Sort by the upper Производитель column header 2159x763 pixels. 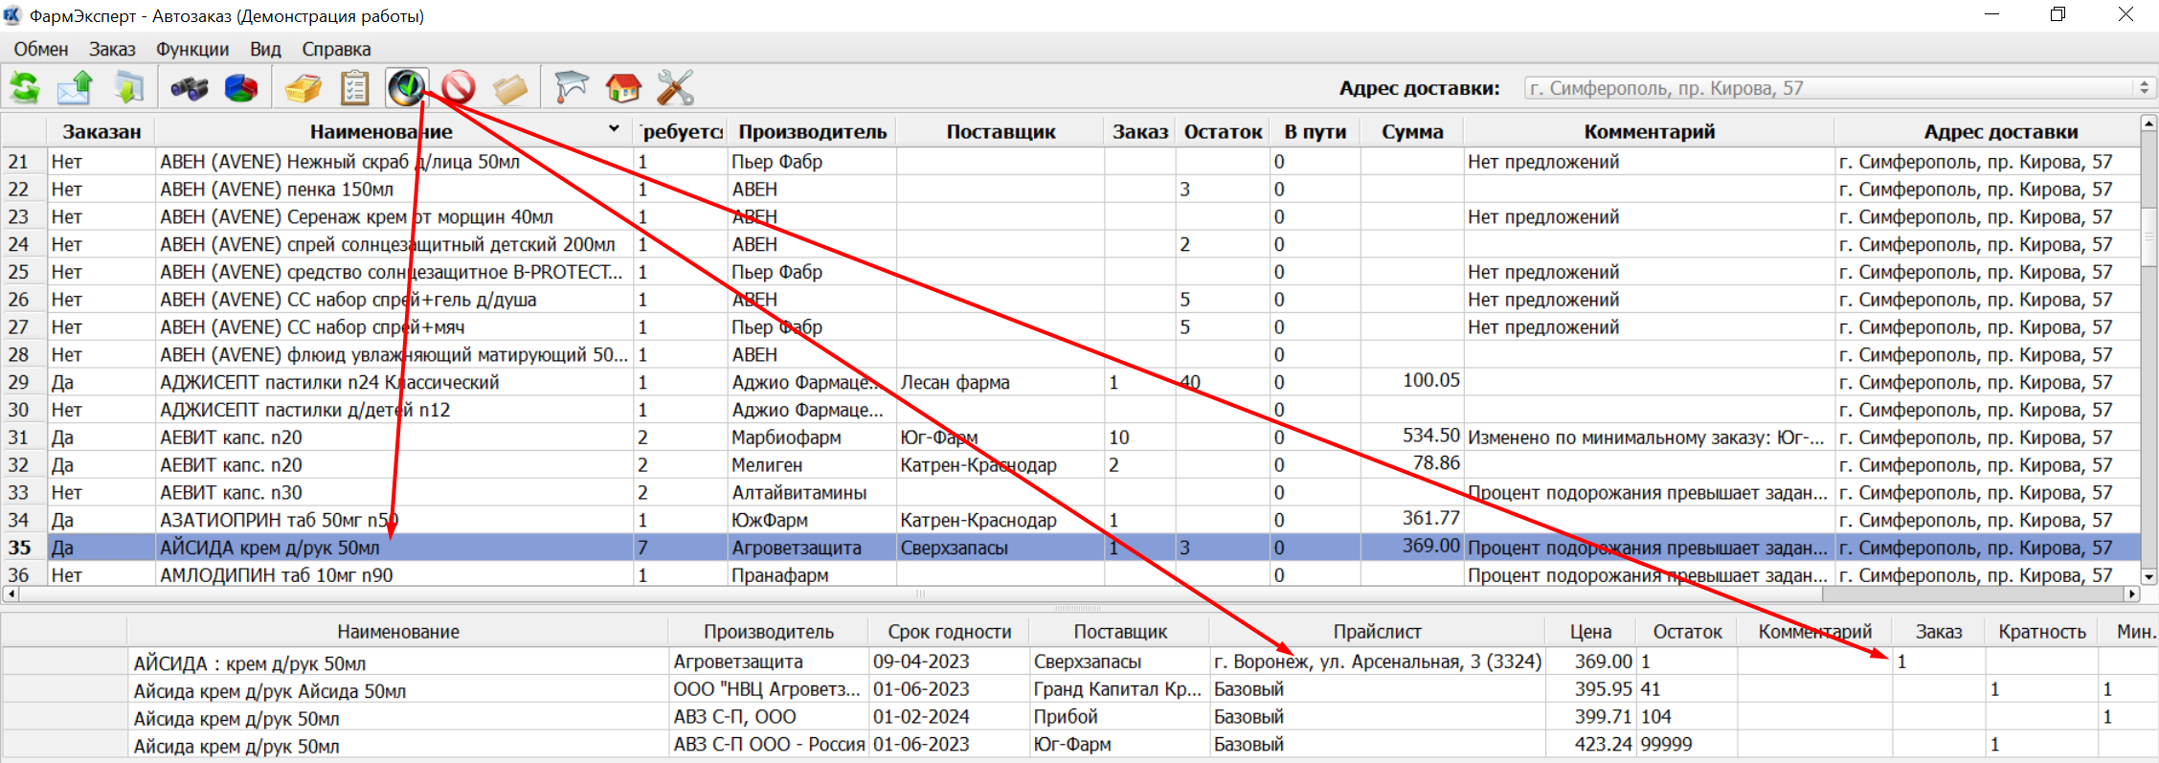(x=812, y=132)
